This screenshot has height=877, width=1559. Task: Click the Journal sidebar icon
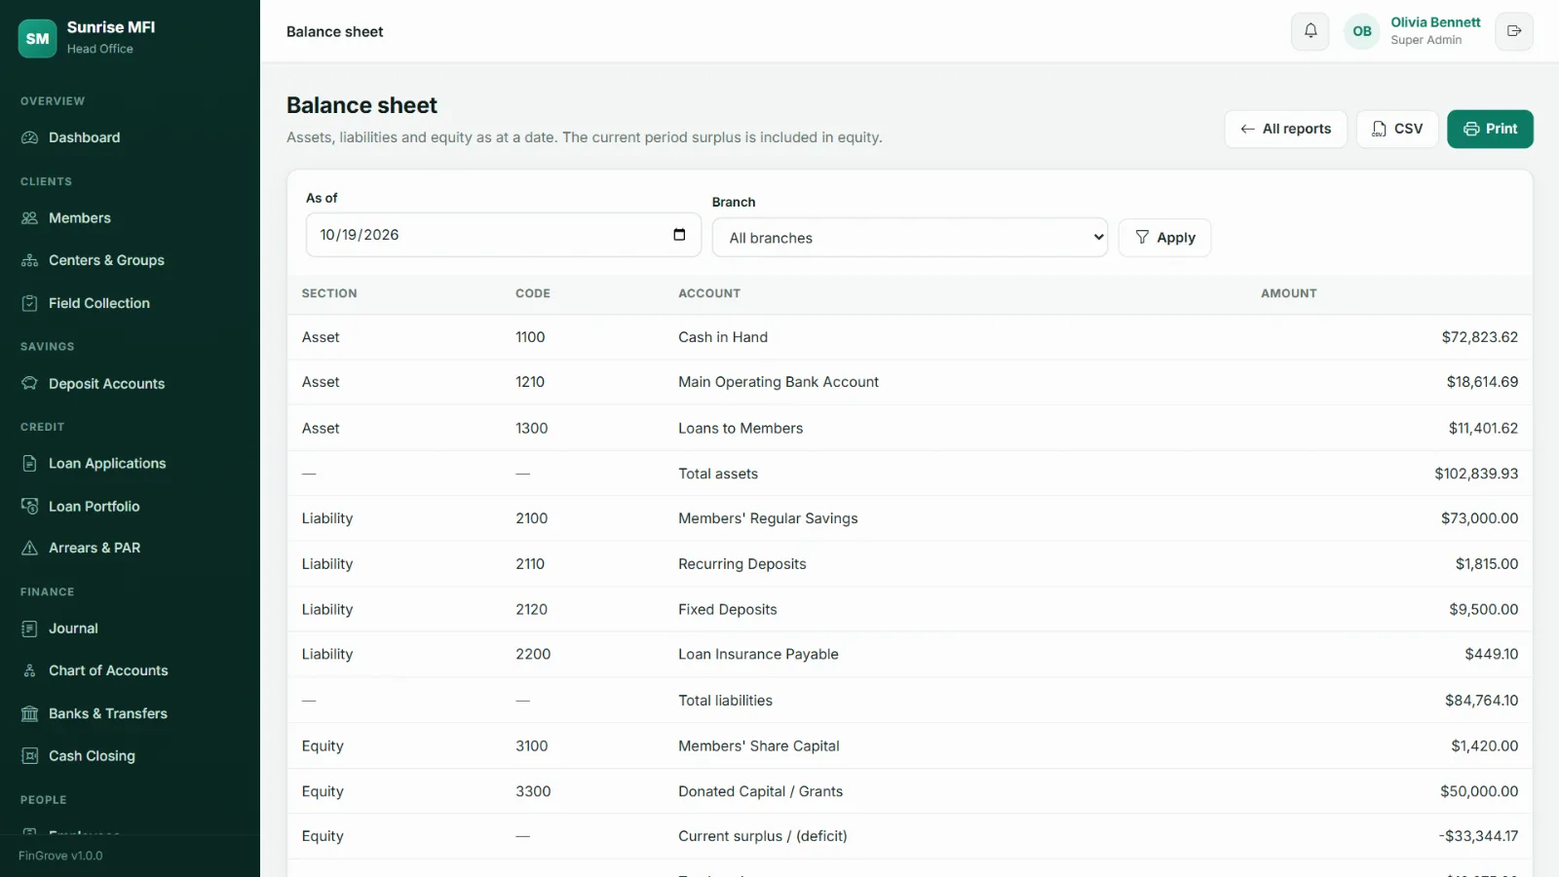point(30,629)
